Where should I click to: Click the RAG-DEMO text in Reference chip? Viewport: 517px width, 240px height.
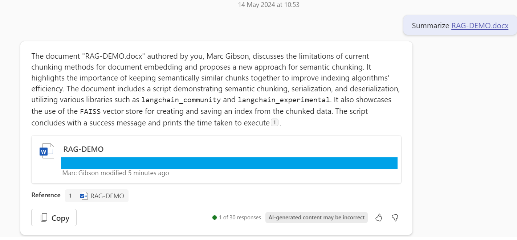click(x=107, y=196)
